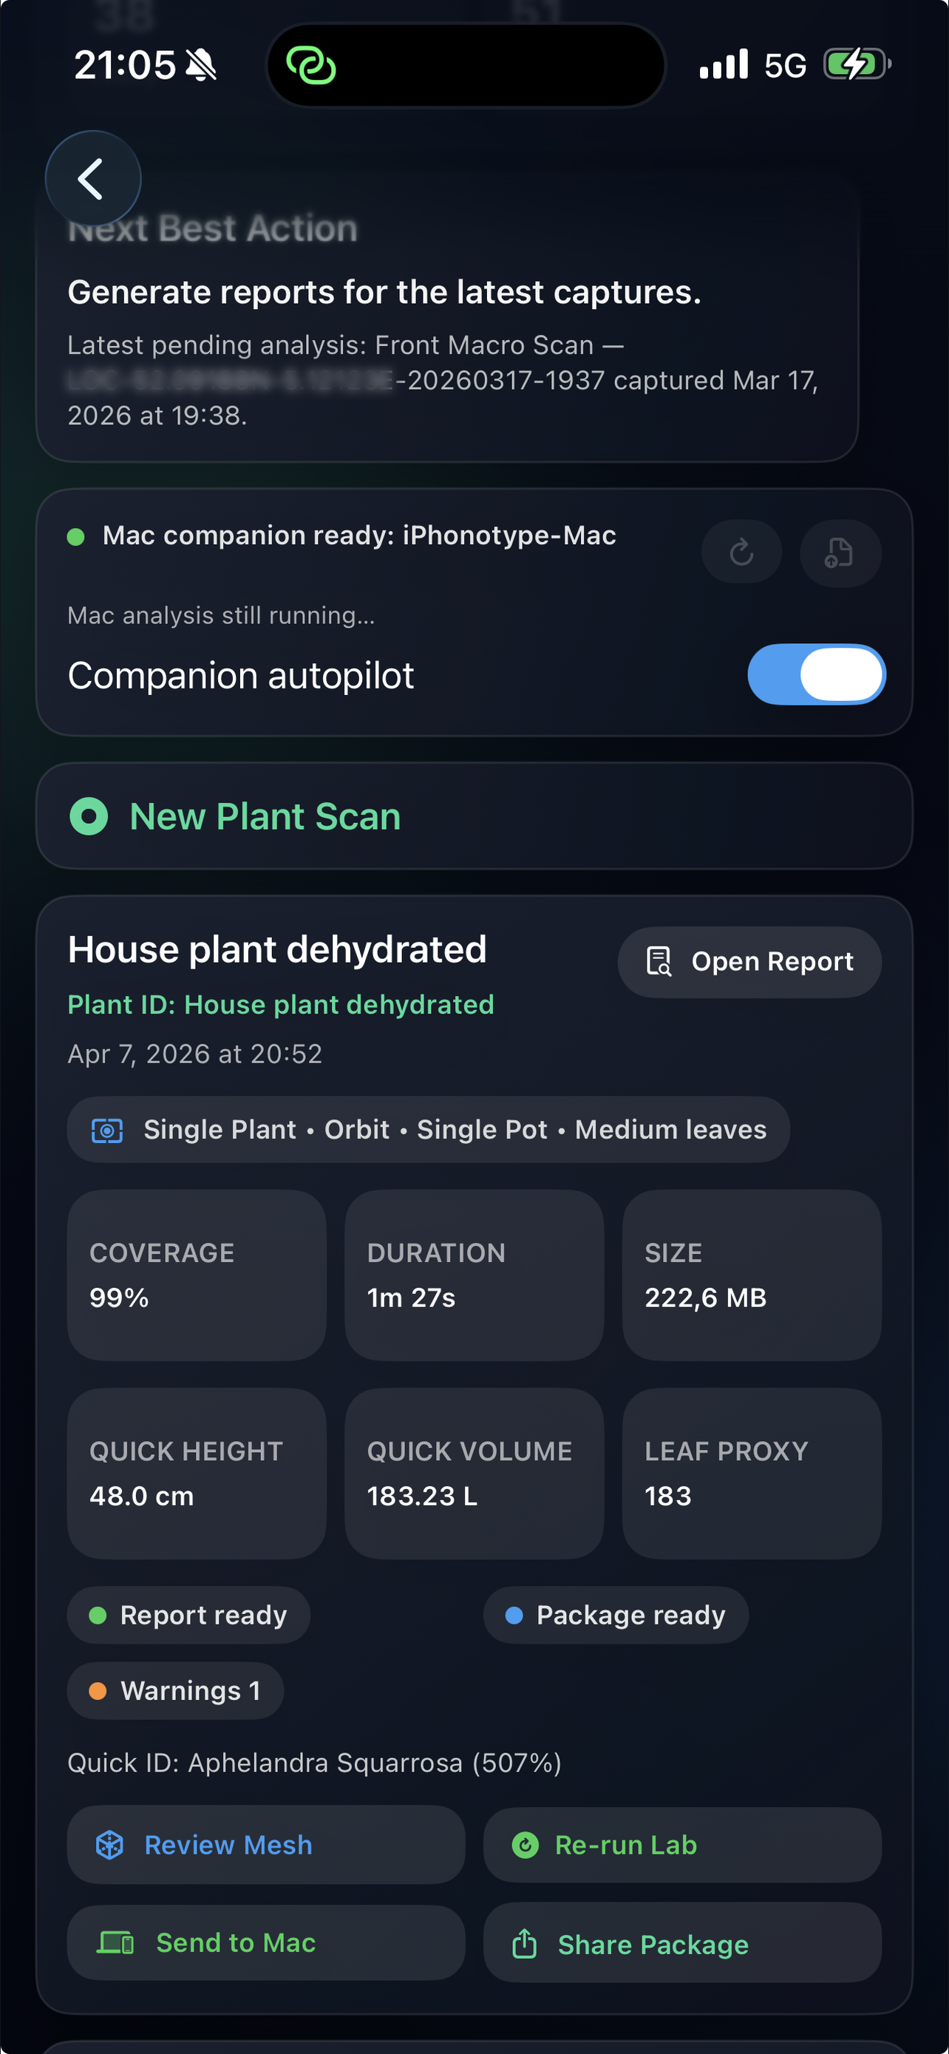The height and width of the screenshot is (2054, 949).
Task: Tap the green link icon in Dynamic Island
Action: 310,64
